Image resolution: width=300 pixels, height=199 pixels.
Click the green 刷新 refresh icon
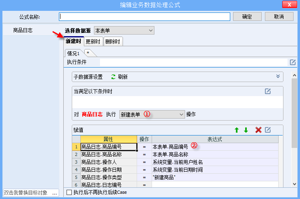tap(113, 77)
